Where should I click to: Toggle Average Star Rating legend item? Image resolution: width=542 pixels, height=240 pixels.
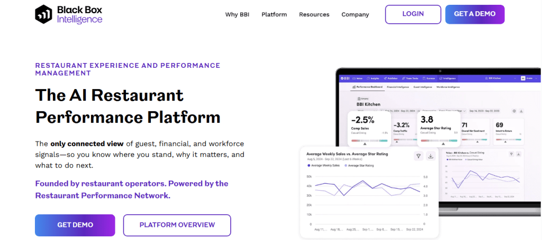359,166
